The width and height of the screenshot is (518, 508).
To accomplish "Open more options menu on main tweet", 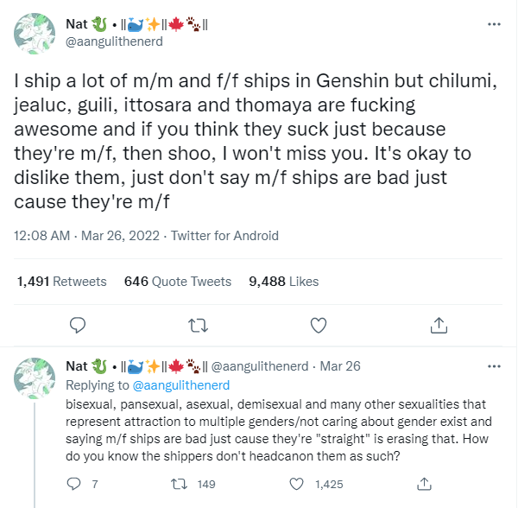I will 494,23.
